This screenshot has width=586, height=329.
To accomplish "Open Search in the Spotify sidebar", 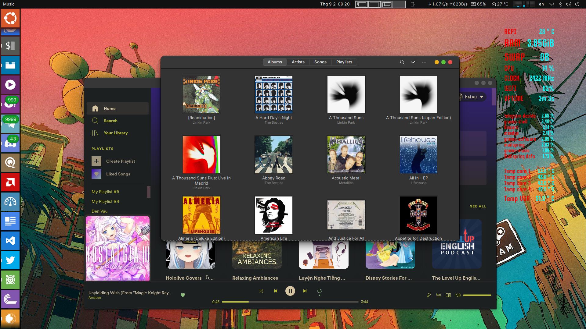I will (x=118, y=121).
